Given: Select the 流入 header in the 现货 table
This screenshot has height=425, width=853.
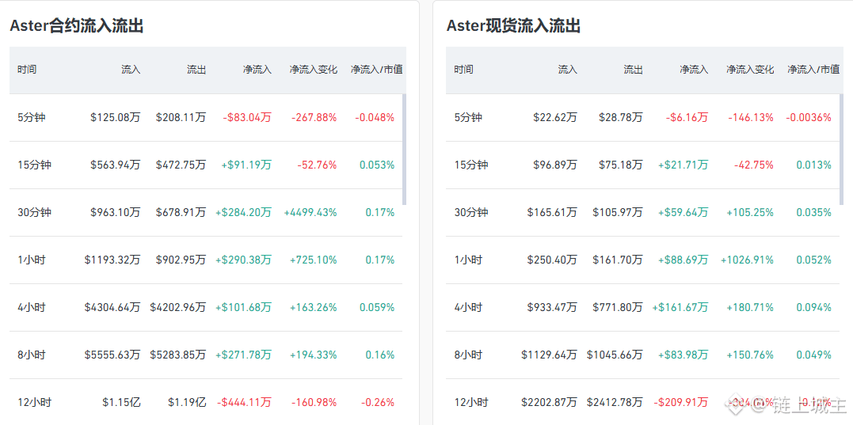Looking at the screenshot, I should (x=567, y=70).
